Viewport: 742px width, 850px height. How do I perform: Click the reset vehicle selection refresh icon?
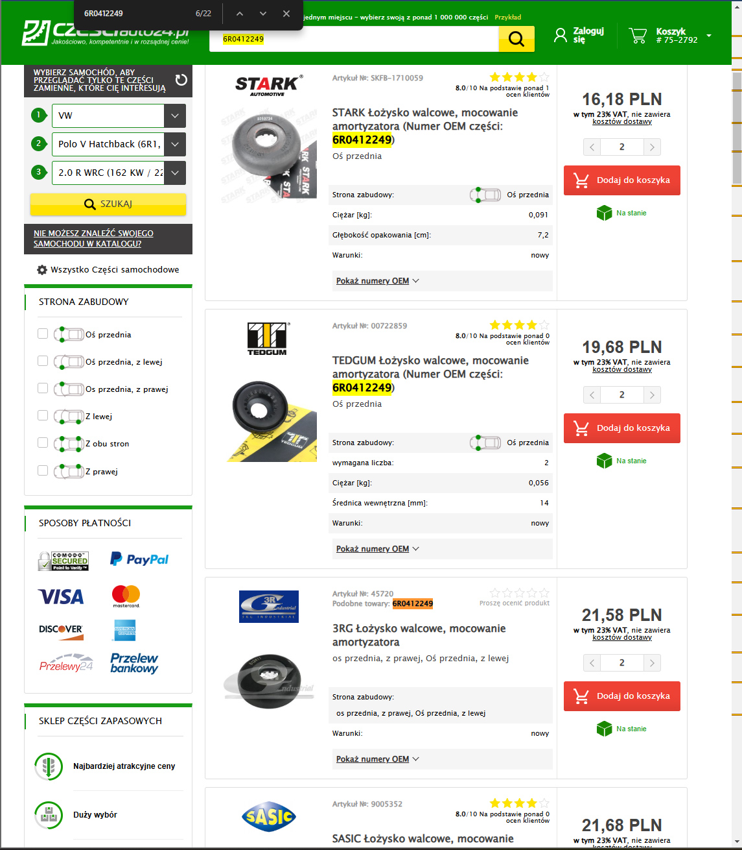click(x=181, y=80)
